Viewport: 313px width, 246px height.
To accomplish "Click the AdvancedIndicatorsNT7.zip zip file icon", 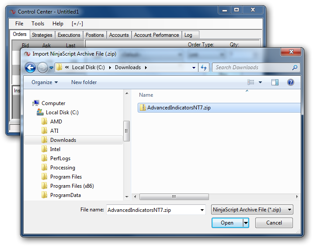I will (x=143, y=108).
